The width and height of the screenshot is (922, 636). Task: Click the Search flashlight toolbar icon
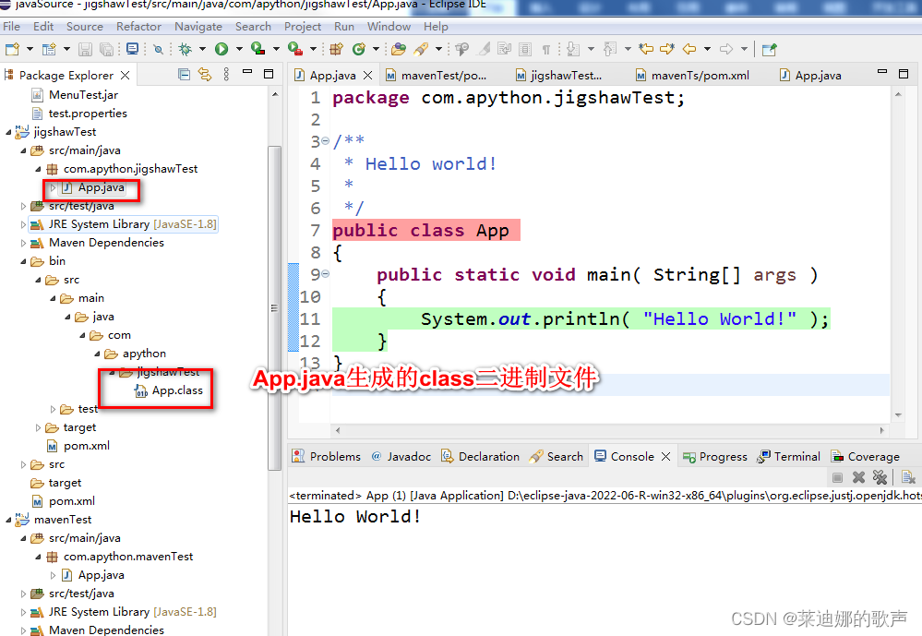(421, 49)
